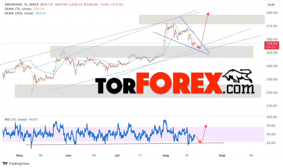Click the May date label
The image size is (283, 168).
pos(19,155)
